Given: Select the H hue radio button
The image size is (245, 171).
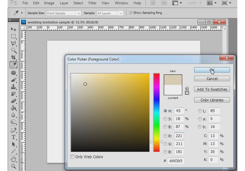Looking at the screenshot, I should (165, 111).
